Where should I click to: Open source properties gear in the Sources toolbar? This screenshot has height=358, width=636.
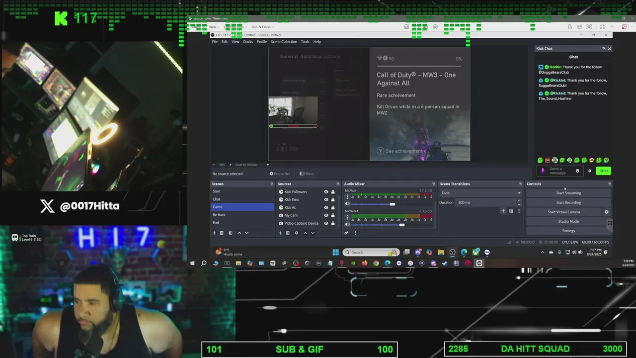point(297,233)
